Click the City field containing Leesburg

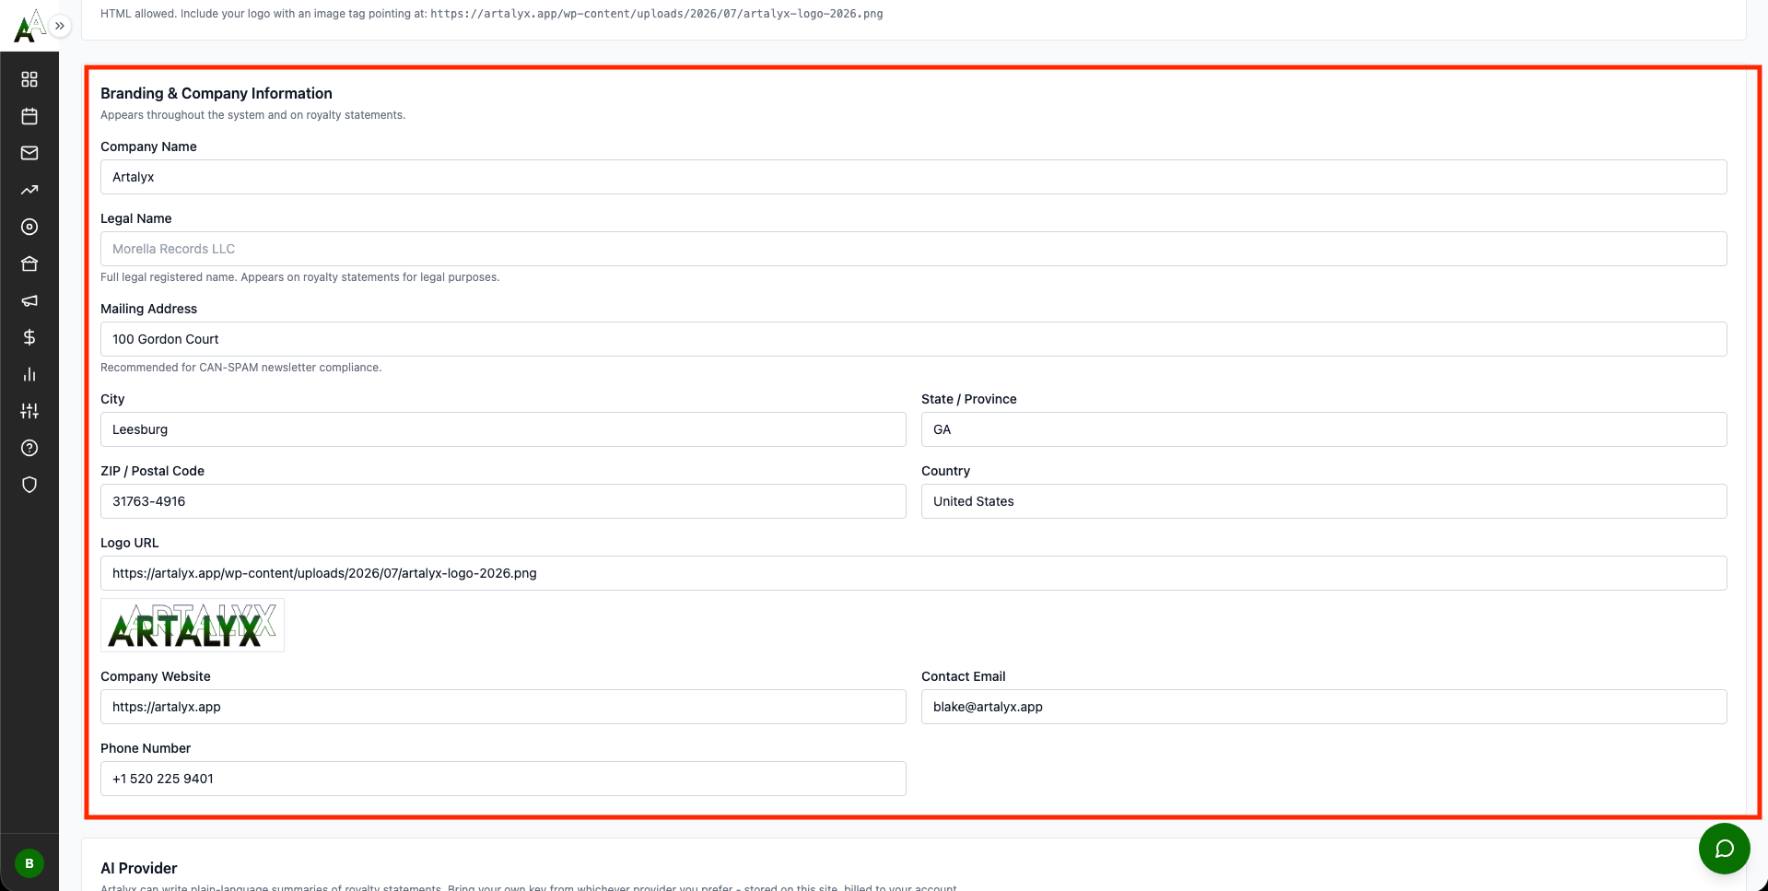pos(503,429)
